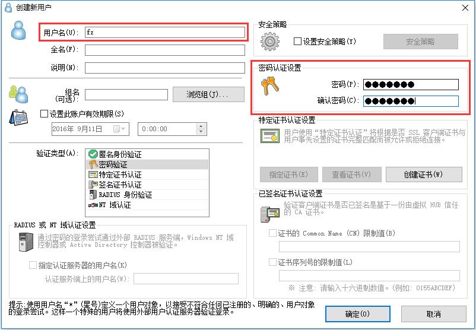Decrease expiration time with down arrow
This screenshot has height=330, width=476.
tap(201, 132)
